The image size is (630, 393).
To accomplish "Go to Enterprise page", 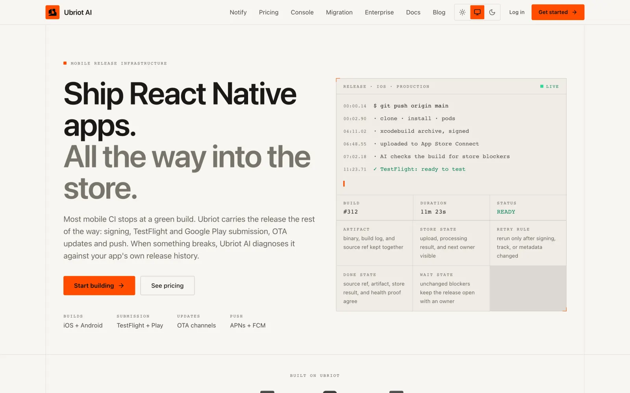I will click(379, 12).
